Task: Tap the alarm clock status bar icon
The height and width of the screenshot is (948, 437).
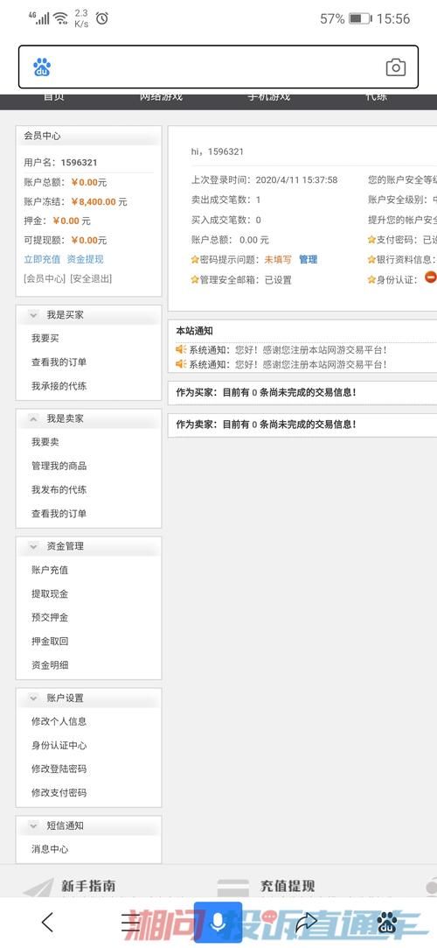Action: [x=102, y=18]
